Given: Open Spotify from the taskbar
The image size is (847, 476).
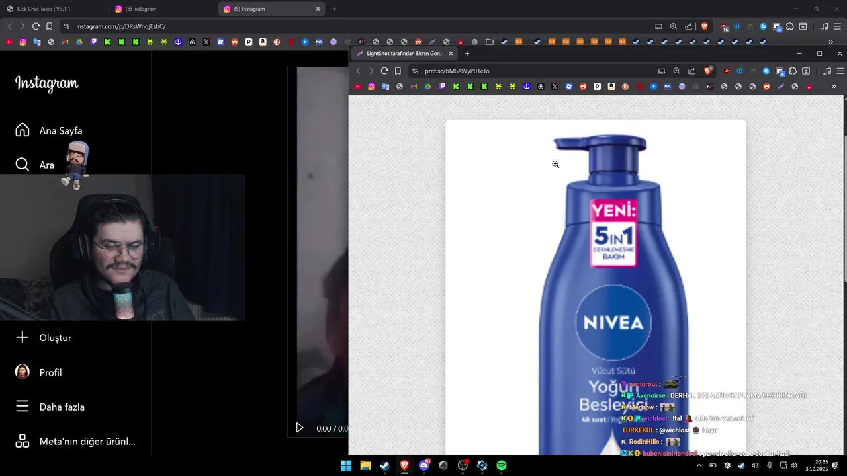Looking at the screenshot, I should tap(502, 465).
